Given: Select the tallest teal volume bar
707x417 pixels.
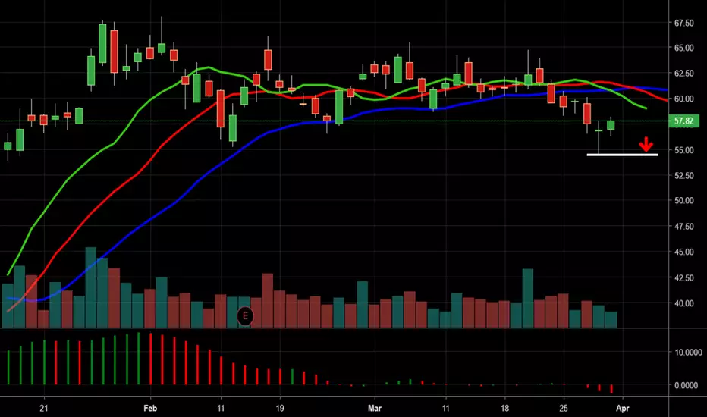Looking at the screenshot, I should [x=90, y=287].
